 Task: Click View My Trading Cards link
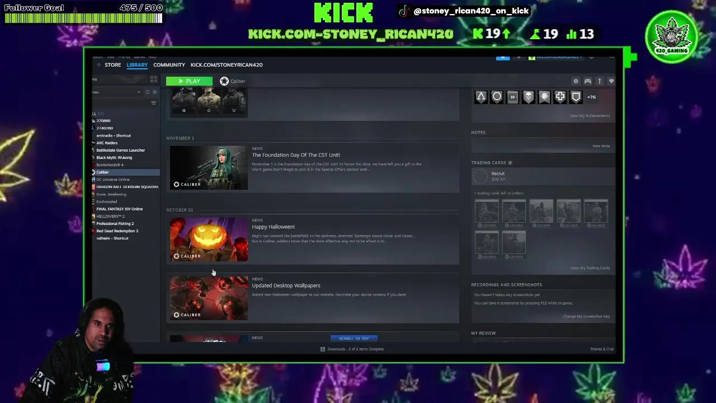[x=590, y=268]
